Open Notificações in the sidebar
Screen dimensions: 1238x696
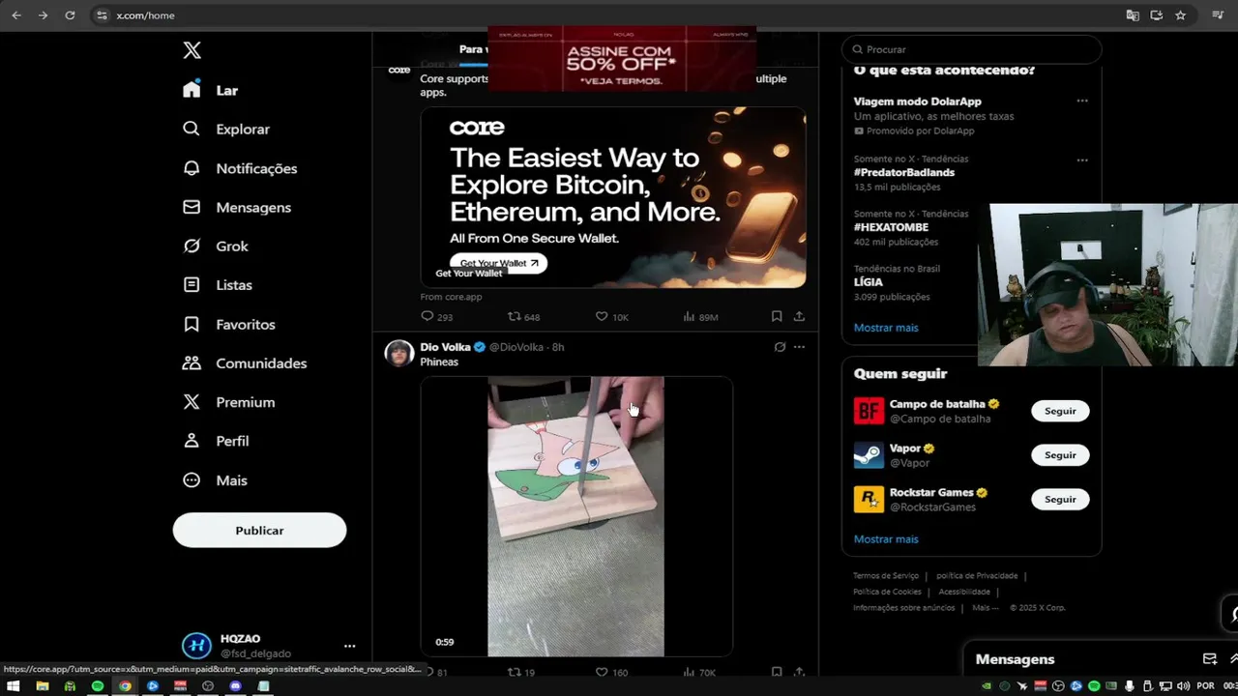[240, 168]
